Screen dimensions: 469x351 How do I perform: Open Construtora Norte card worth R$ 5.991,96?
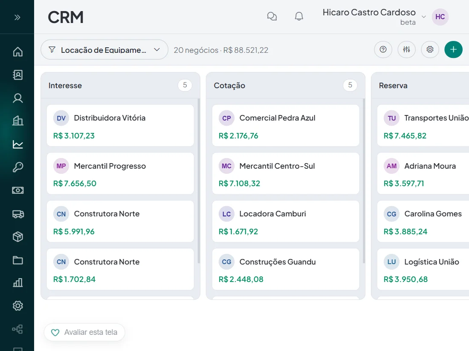tap(120, 222)
